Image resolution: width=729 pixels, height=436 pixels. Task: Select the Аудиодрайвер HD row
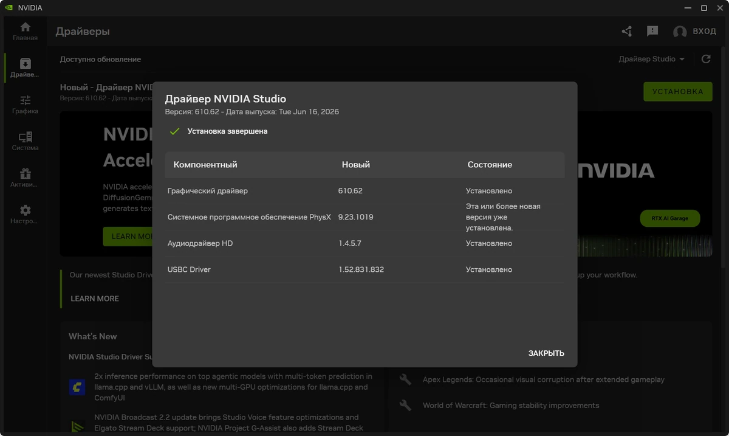point(364,243)
